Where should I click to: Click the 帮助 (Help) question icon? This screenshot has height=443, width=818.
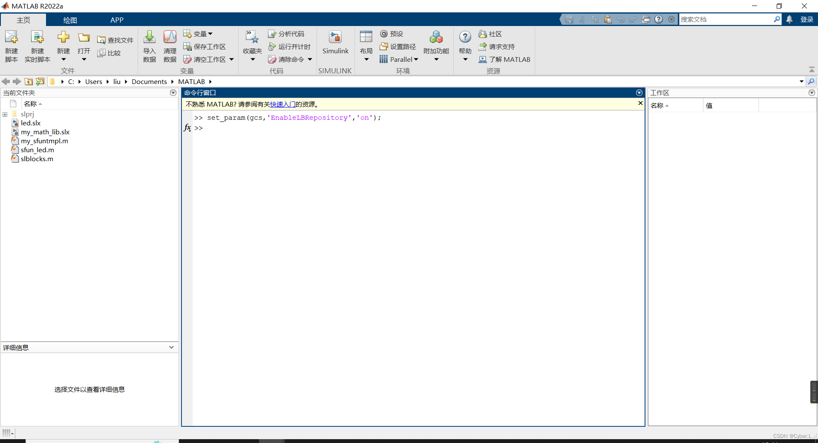pos(465,38)
